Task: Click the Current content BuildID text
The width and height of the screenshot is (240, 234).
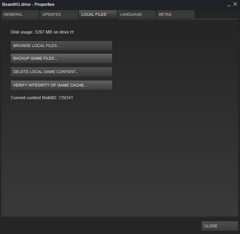Action: [42, 98]
